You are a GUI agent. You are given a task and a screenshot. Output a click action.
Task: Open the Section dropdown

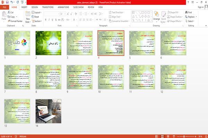click(37, 21)
